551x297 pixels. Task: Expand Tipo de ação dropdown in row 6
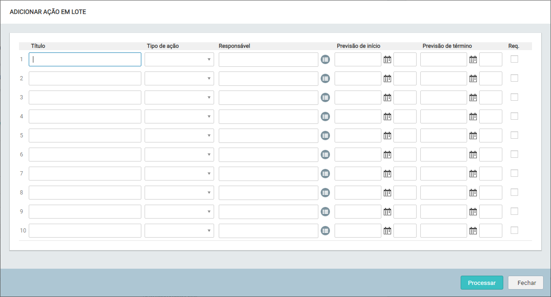pyautogui.click(x=179, y=155)
